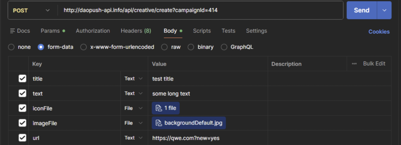Image resolution: width=401 pixels, height=145 pixels.
Task: Open the Authorization tab
Action: 93,31
